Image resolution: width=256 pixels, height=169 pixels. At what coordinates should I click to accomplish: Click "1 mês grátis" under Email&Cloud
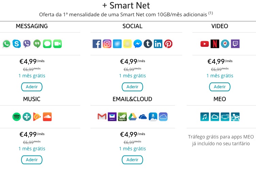pyautogui.click(x=132, y=149)
